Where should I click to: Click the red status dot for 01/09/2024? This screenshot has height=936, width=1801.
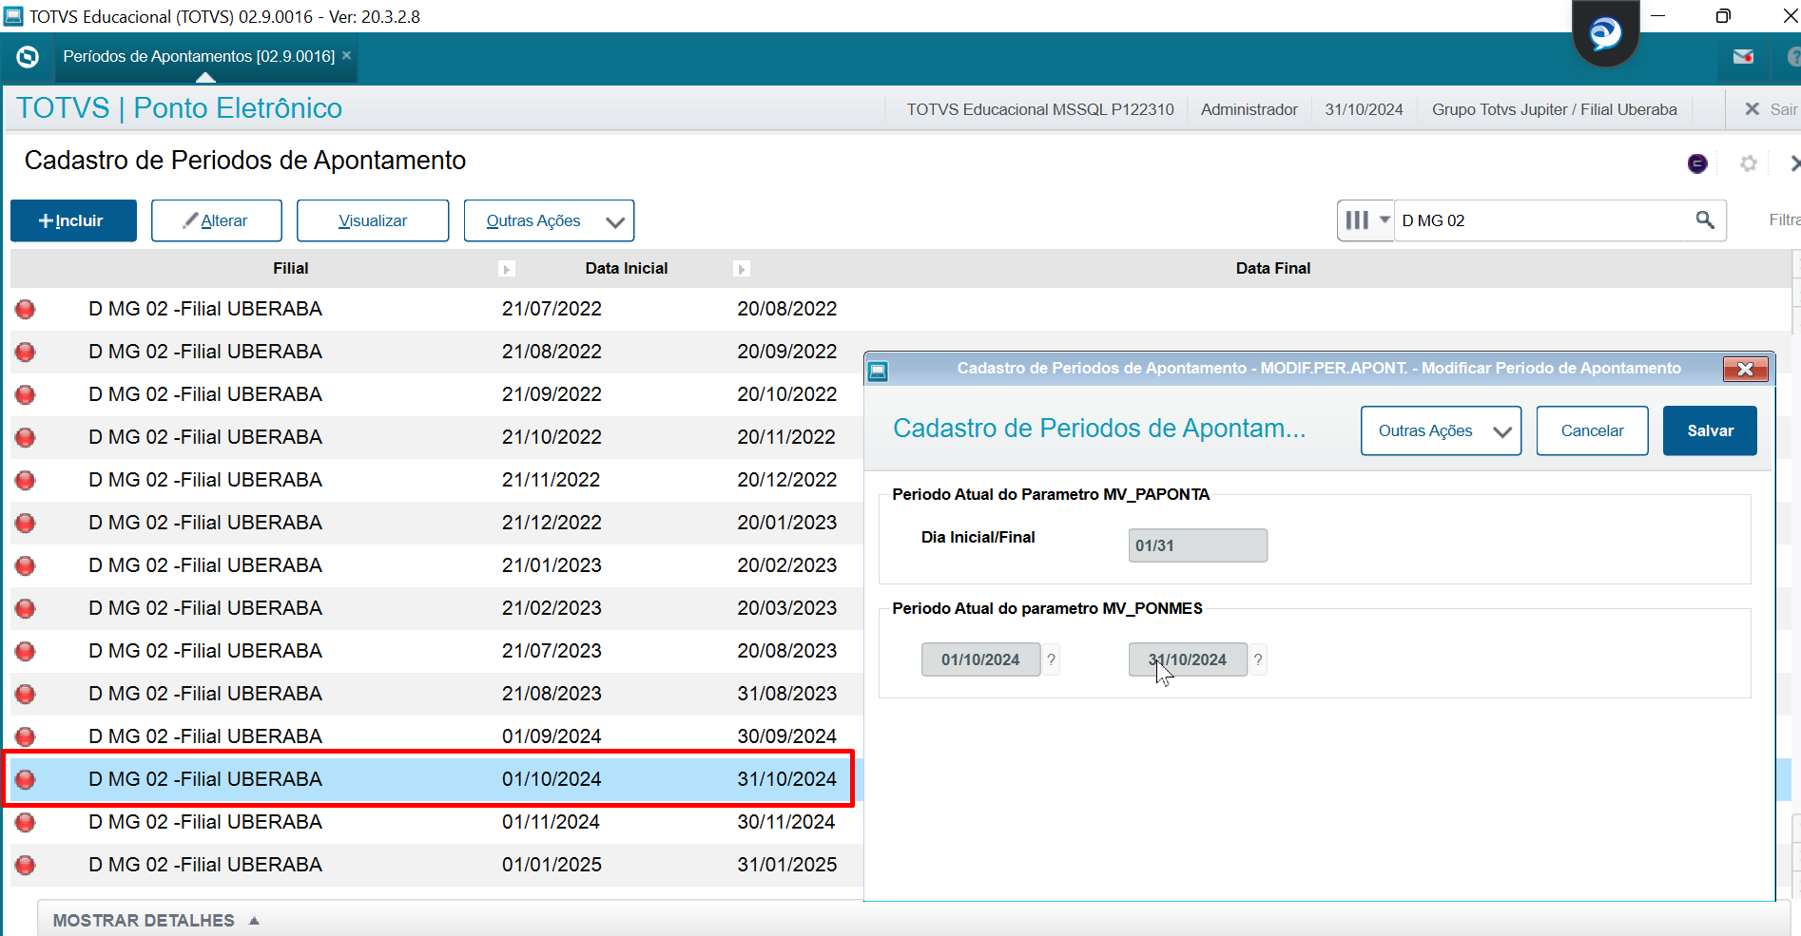point(26,736)
